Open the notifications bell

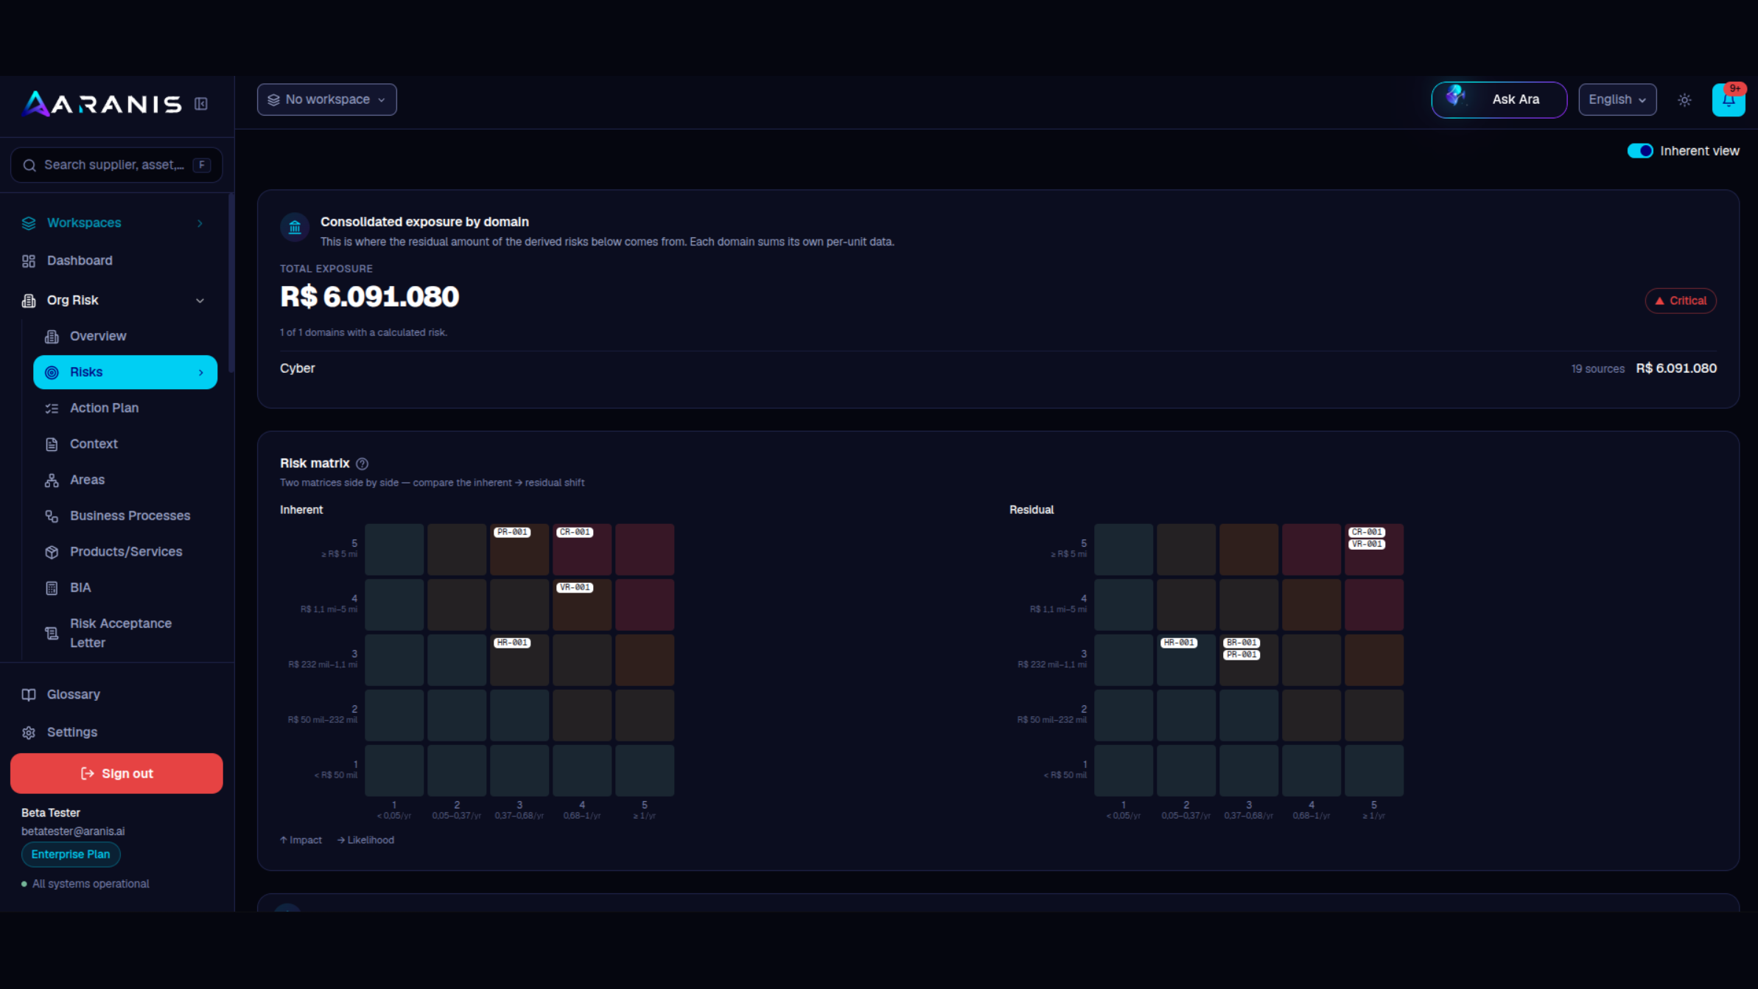click(1728, 100)
